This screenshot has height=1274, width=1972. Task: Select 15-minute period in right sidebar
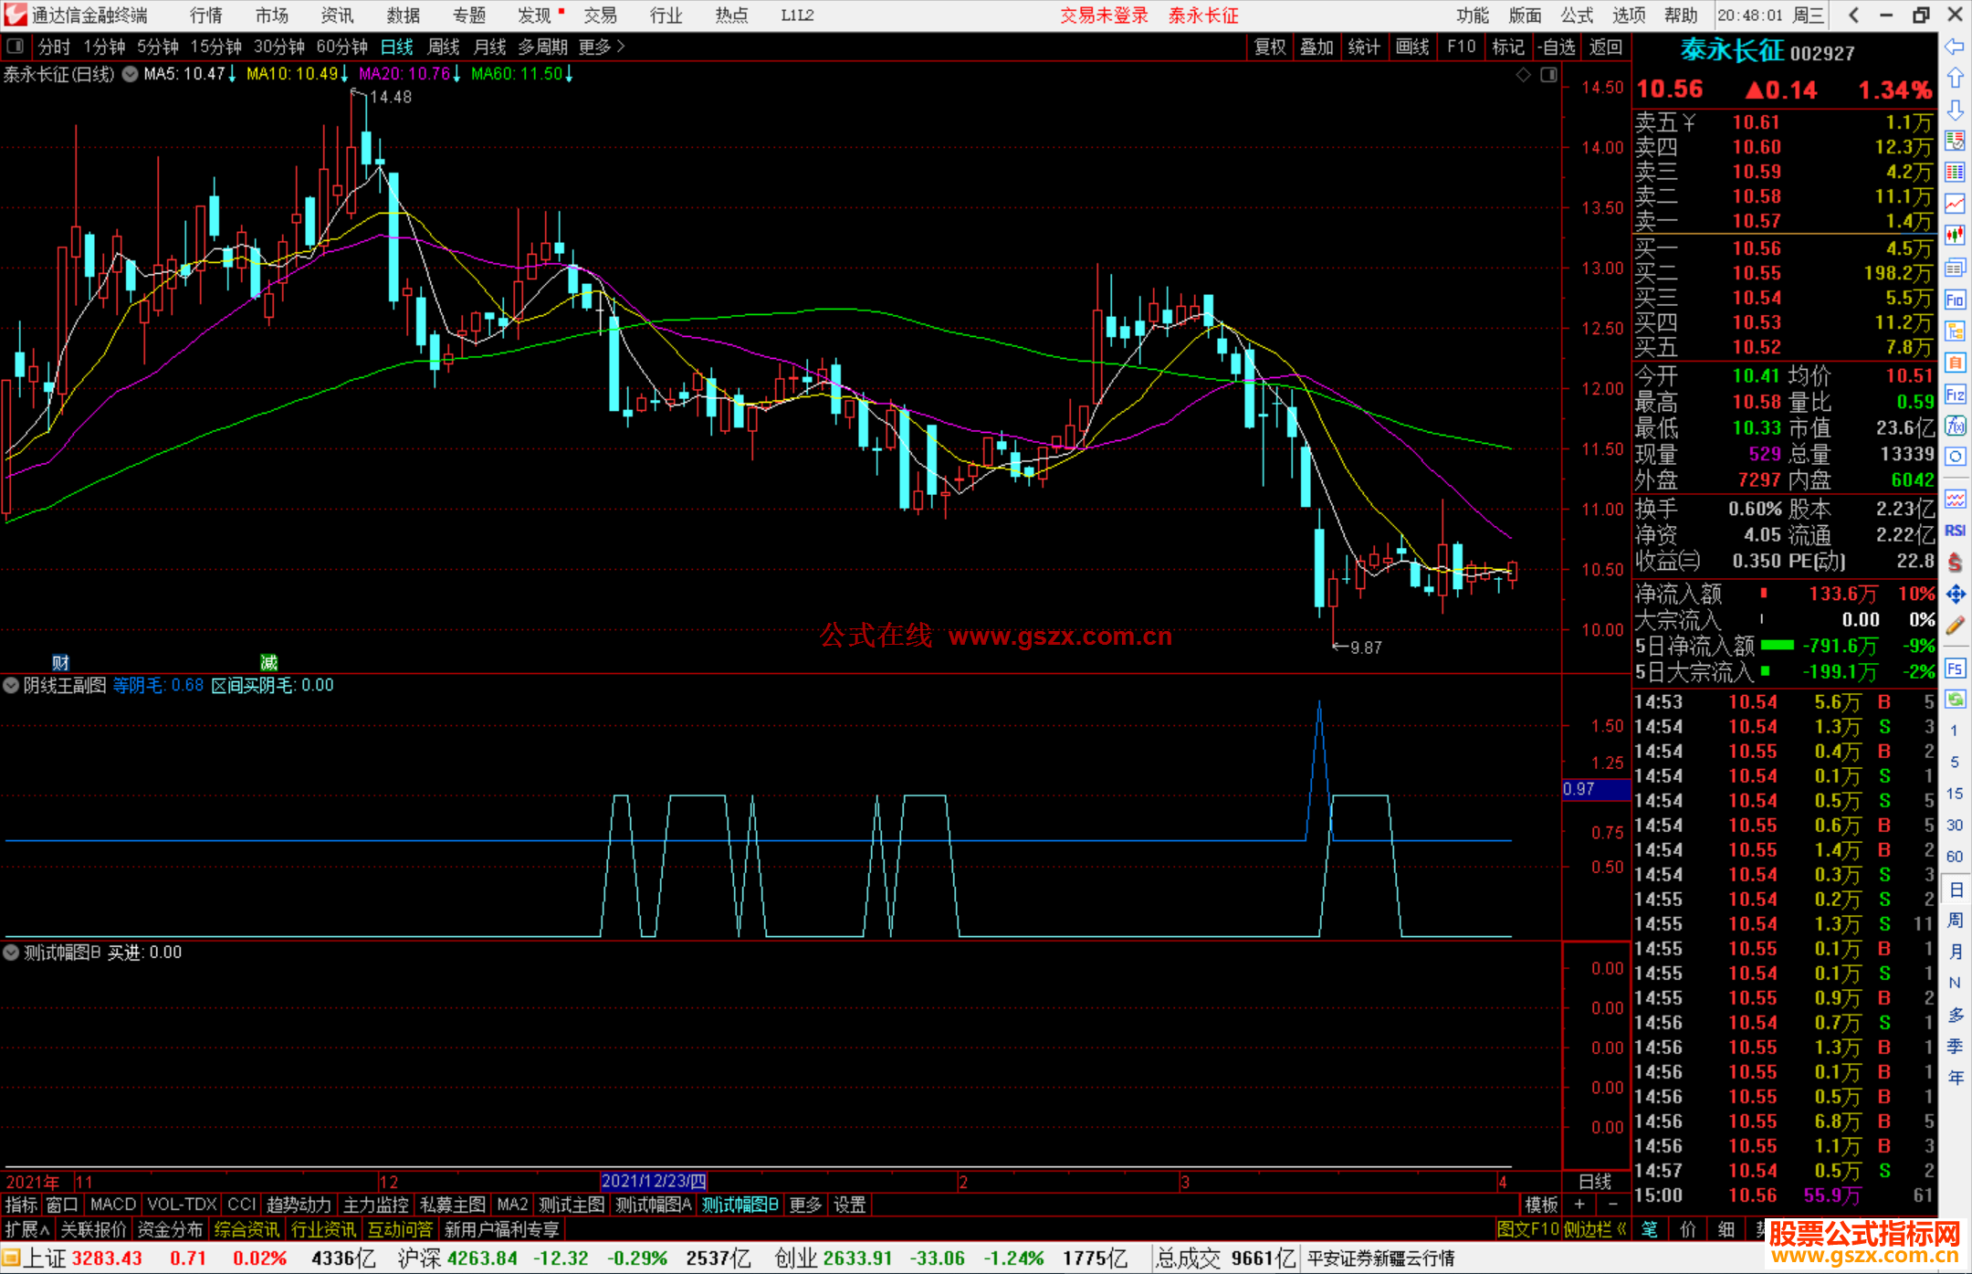pyautogui.click(x=1955, y=794)
